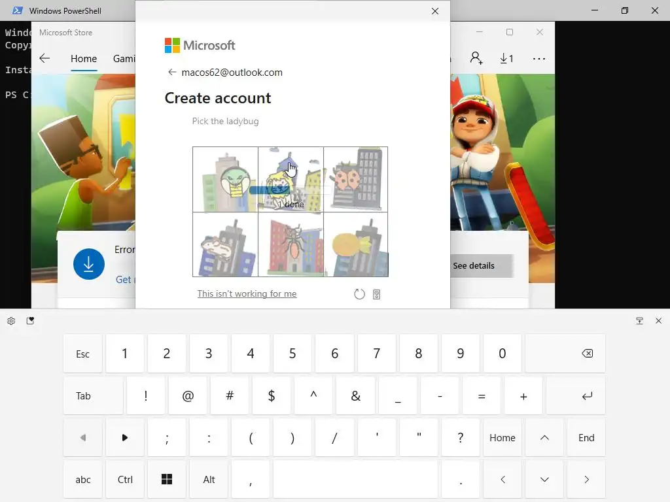Tap the End key on keyboard
Viewport: 670px width, 502px height.
586,437
